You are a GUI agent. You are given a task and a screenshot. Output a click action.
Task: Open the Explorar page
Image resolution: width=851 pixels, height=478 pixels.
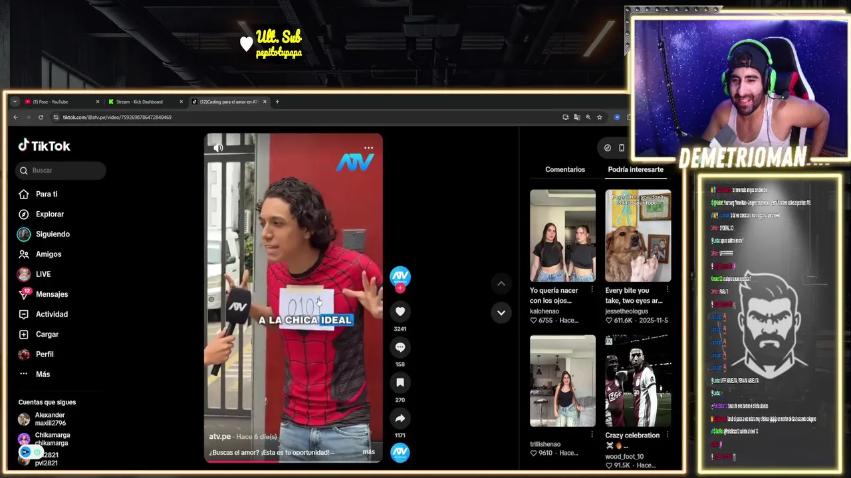click(50, 214)
